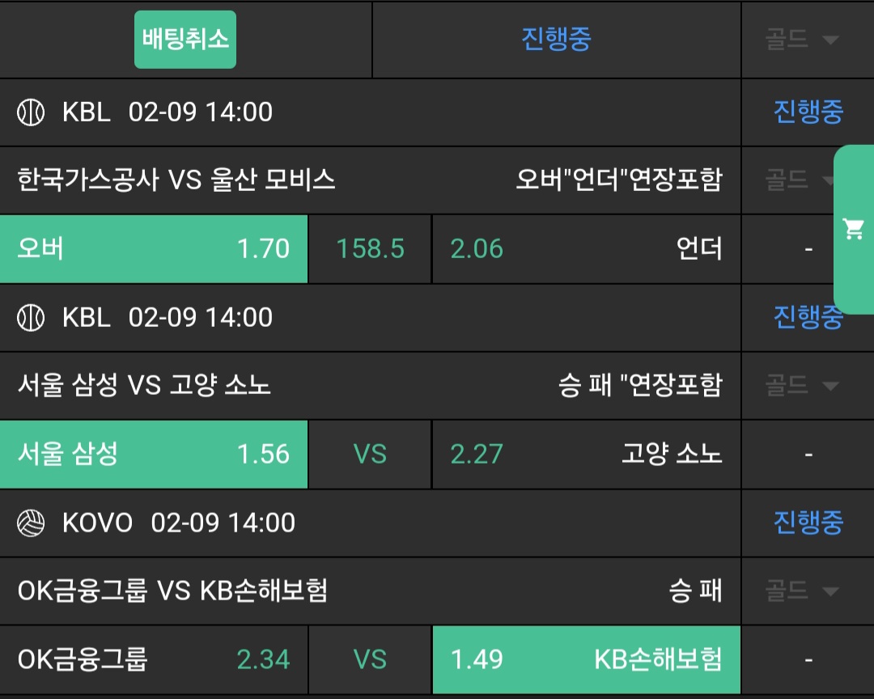Open 골드 dropdown in OK금융그룹 match row
The image size is (874, 699).
[801, 591]
